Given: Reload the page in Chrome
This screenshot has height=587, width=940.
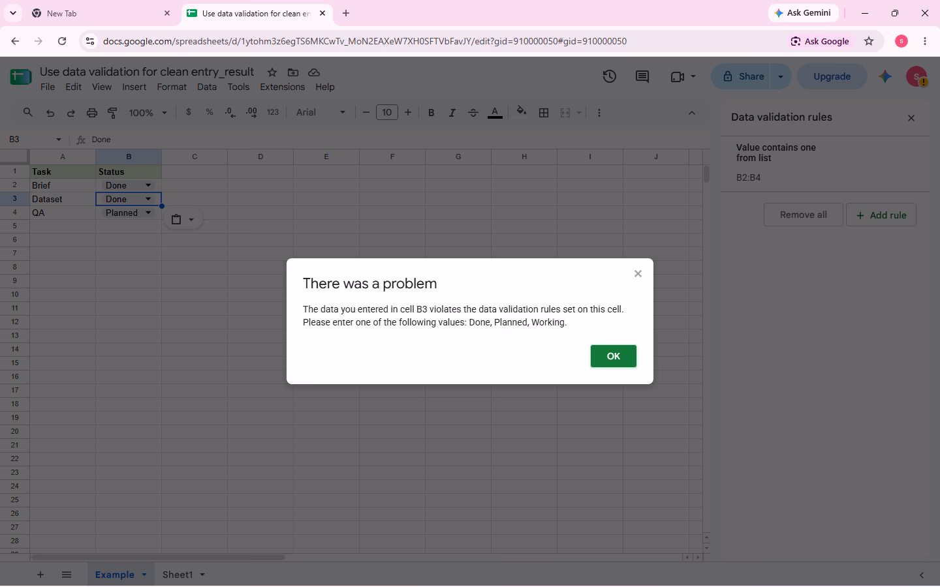Looking at the screenshot, I should coord(62,41).
